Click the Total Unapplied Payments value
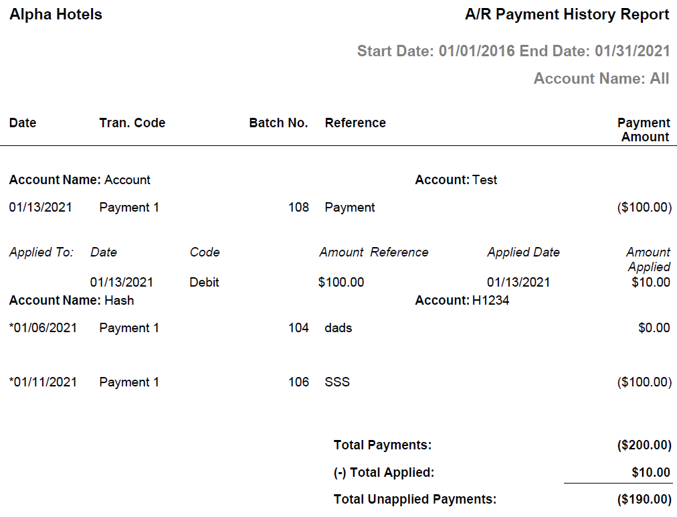Viewport: 677px width, 517px height. click(644, 499)
